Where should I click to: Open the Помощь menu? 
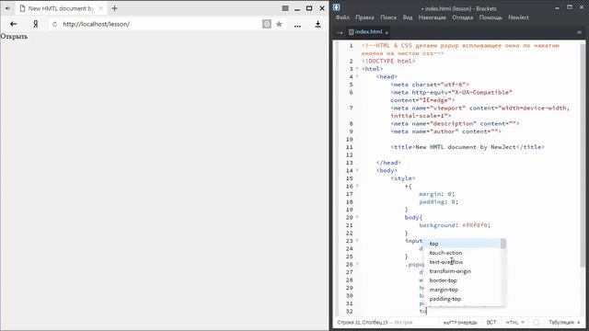pyautogui.click(x=491, y=17)
